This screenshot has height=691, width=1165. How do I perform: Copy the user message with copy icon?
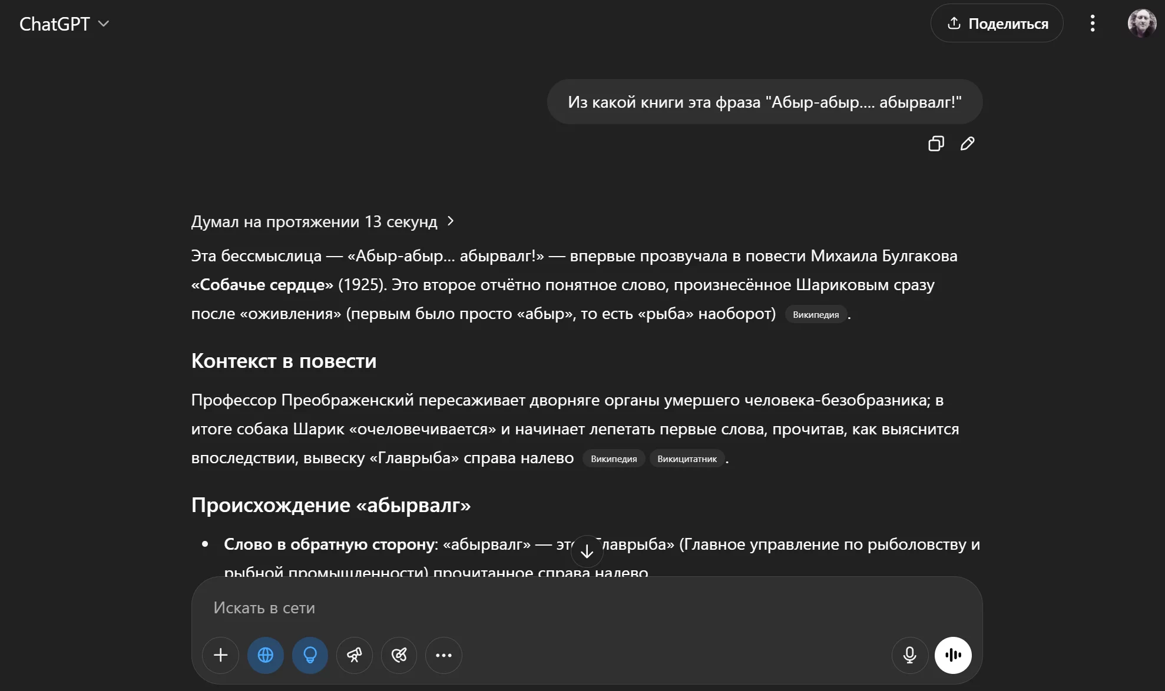point(936,144)
